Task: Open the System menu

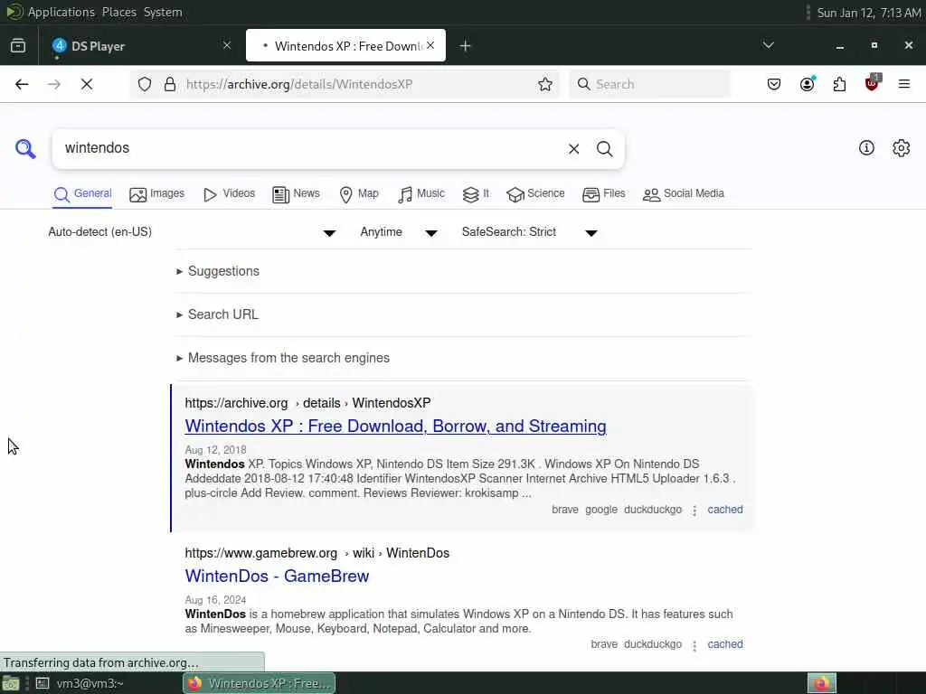Action: 163,13
